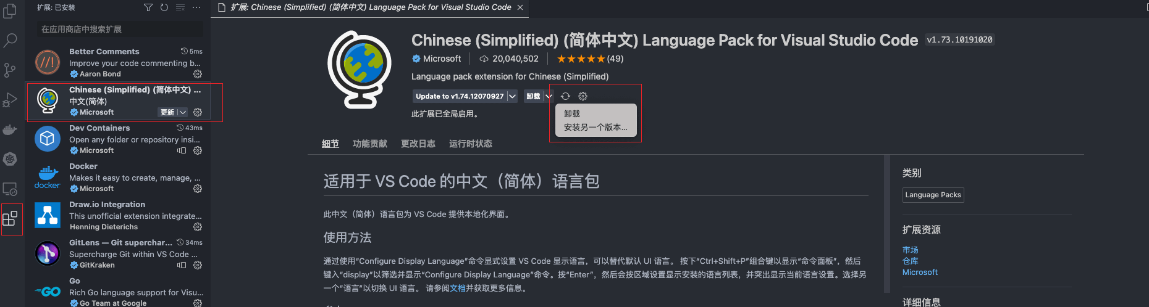
Task: Click the manage gear in the extension details header
Action: point(583,96)
